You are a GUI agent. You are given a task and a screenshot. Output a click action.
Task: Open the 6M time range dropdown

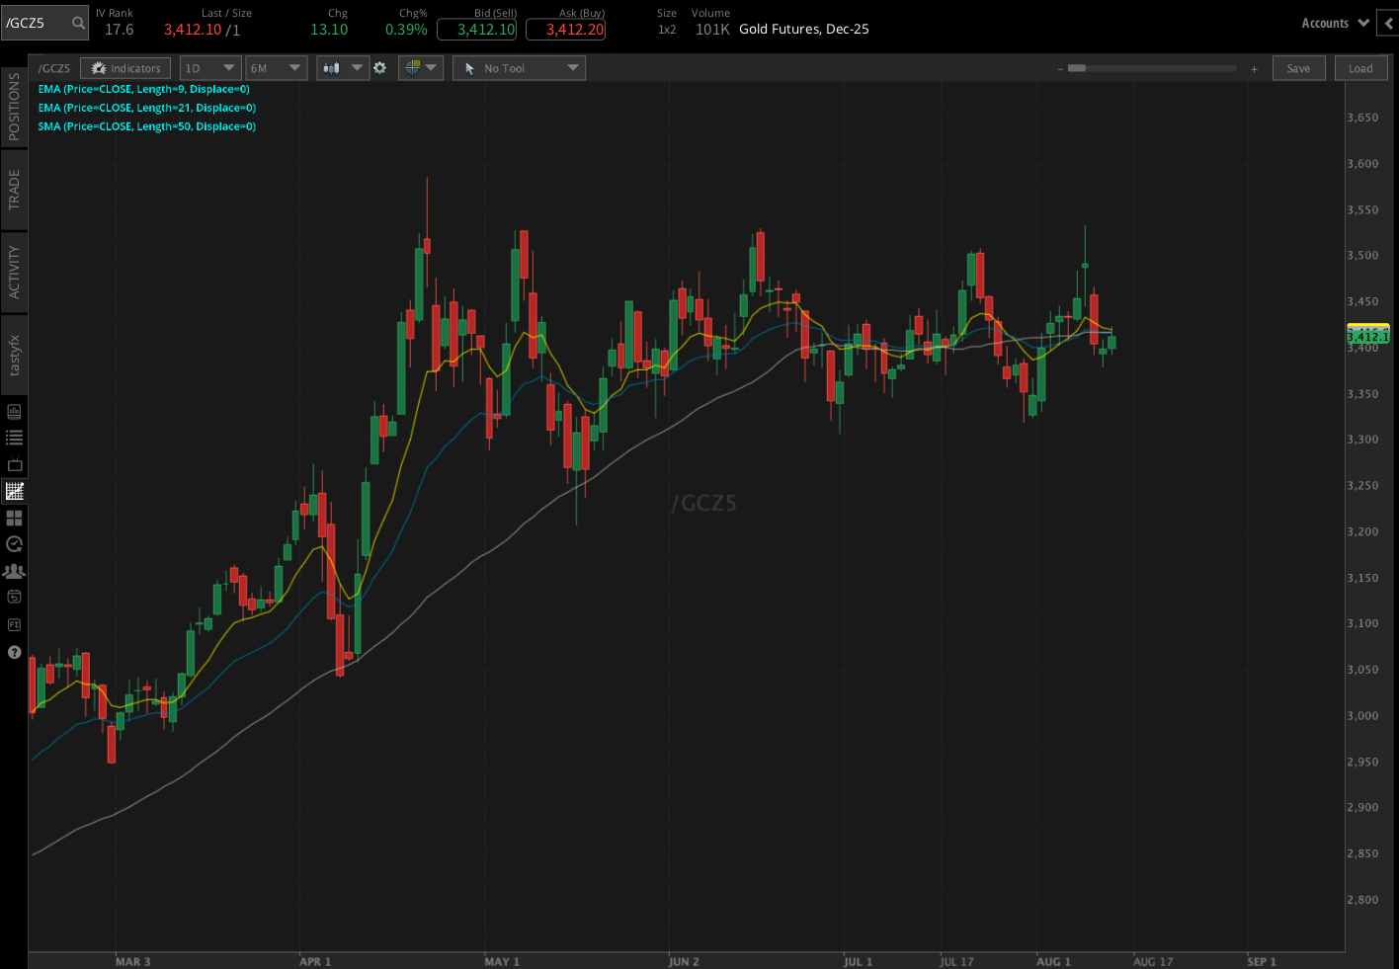[x=276, y=68]
